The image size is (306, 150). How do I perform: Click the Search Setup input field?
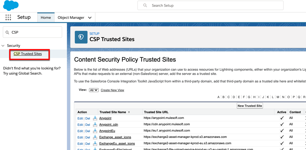click(x=215, y=5)
